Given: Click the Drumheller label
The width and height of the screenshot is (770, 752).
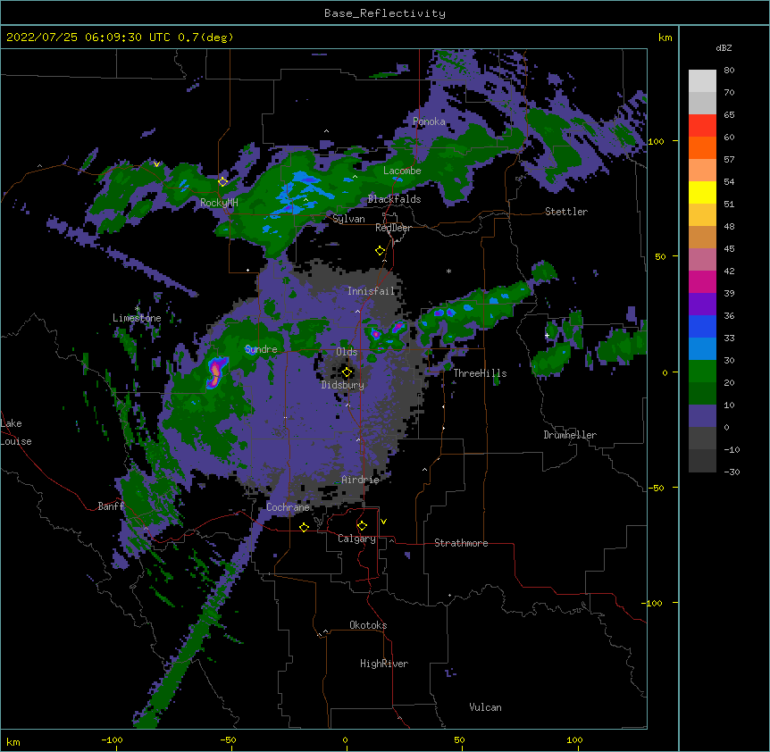Looking at the screenshot, I should (x=570, y=435).
